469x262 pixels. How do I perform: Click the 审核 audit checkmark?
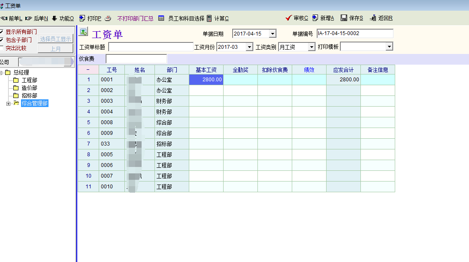pyautogui.click(x=289, y=18)
